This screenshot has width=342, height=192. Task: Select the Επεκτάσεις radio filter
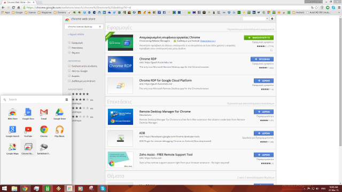69,47
